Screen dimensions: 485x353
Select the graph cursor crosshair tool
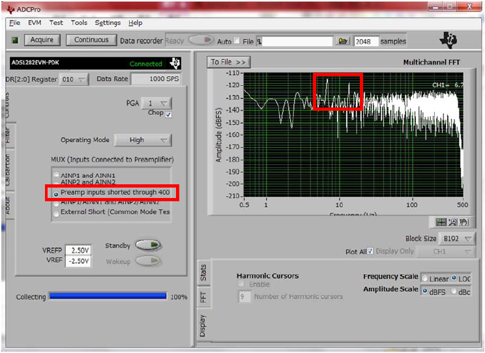coord(441,222)
